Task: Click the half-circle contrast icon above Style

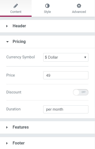Action: pos(47,6)
